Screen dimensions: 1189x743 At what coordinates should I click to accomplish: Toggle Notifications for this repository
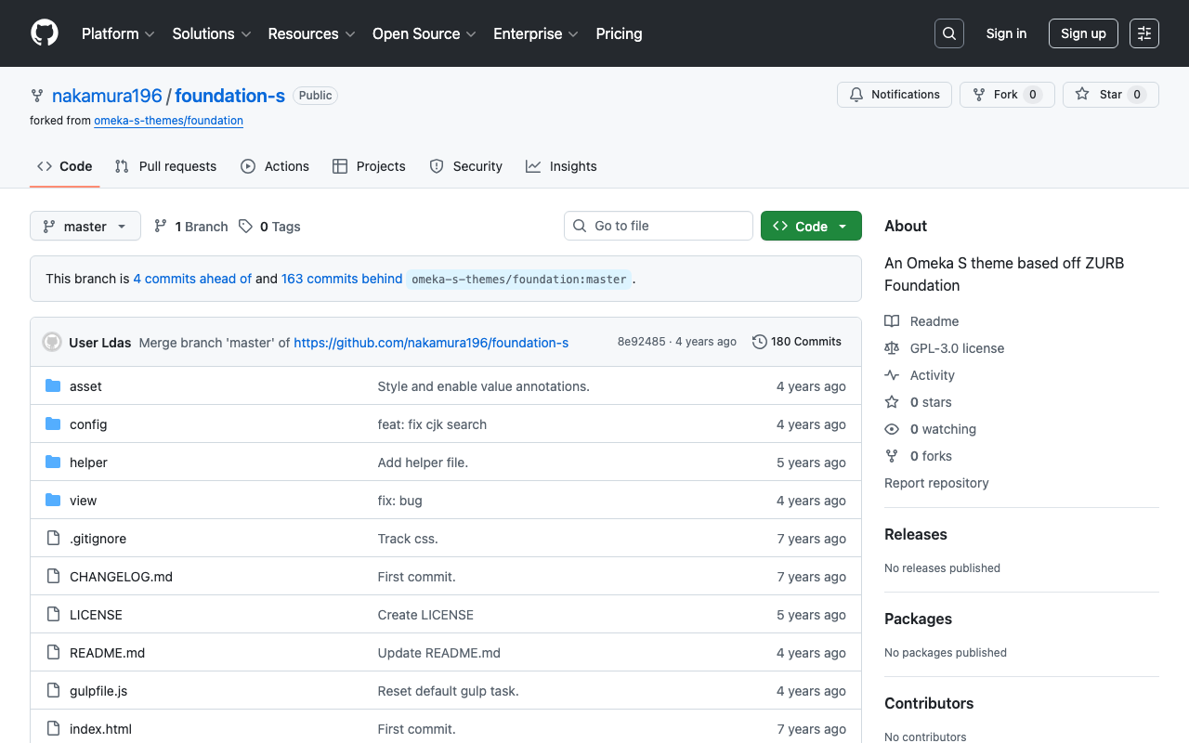(895, 95)
